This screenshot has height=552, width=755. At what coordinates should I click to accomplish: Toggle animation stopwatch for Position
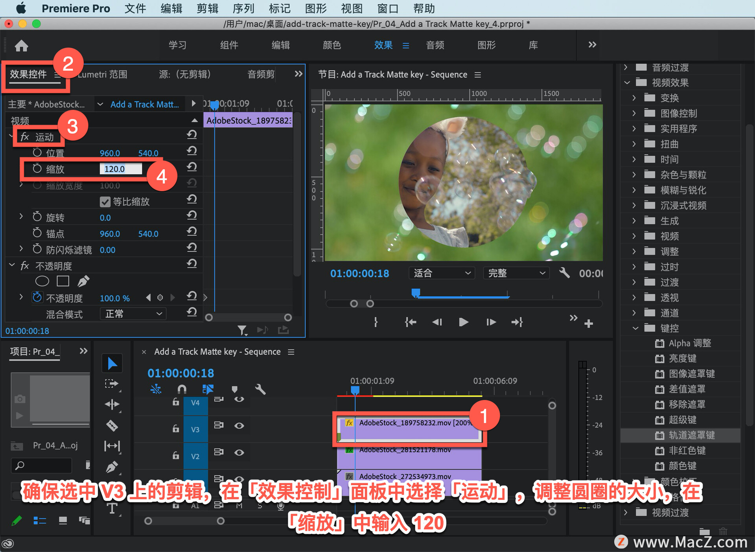[37, 153]
